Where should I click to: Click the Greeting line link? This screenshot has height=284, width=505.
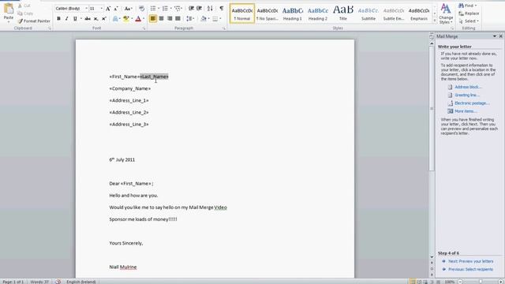point(467,95)
